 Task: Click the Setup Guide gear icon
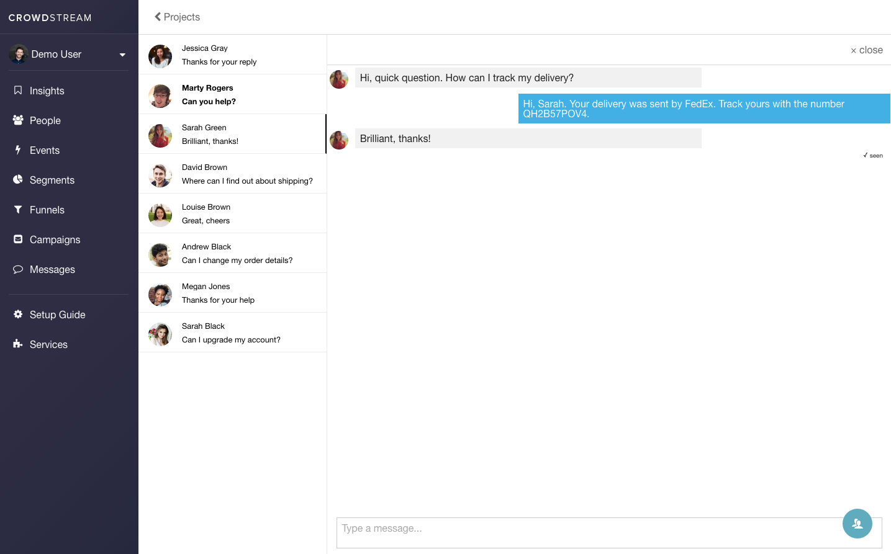(x=18, y=314)
